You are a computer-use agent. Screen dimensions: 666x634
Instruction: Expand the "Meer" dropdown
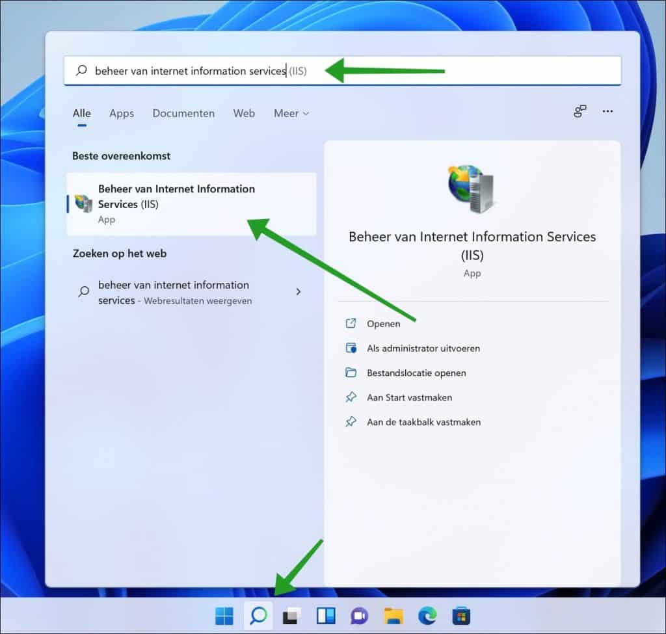click(291, 113)
